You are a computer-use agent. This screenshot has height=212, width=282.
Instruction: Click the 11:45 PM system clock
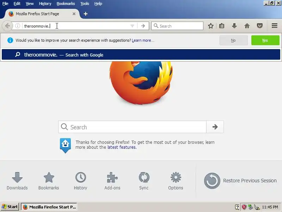[270, 207]
